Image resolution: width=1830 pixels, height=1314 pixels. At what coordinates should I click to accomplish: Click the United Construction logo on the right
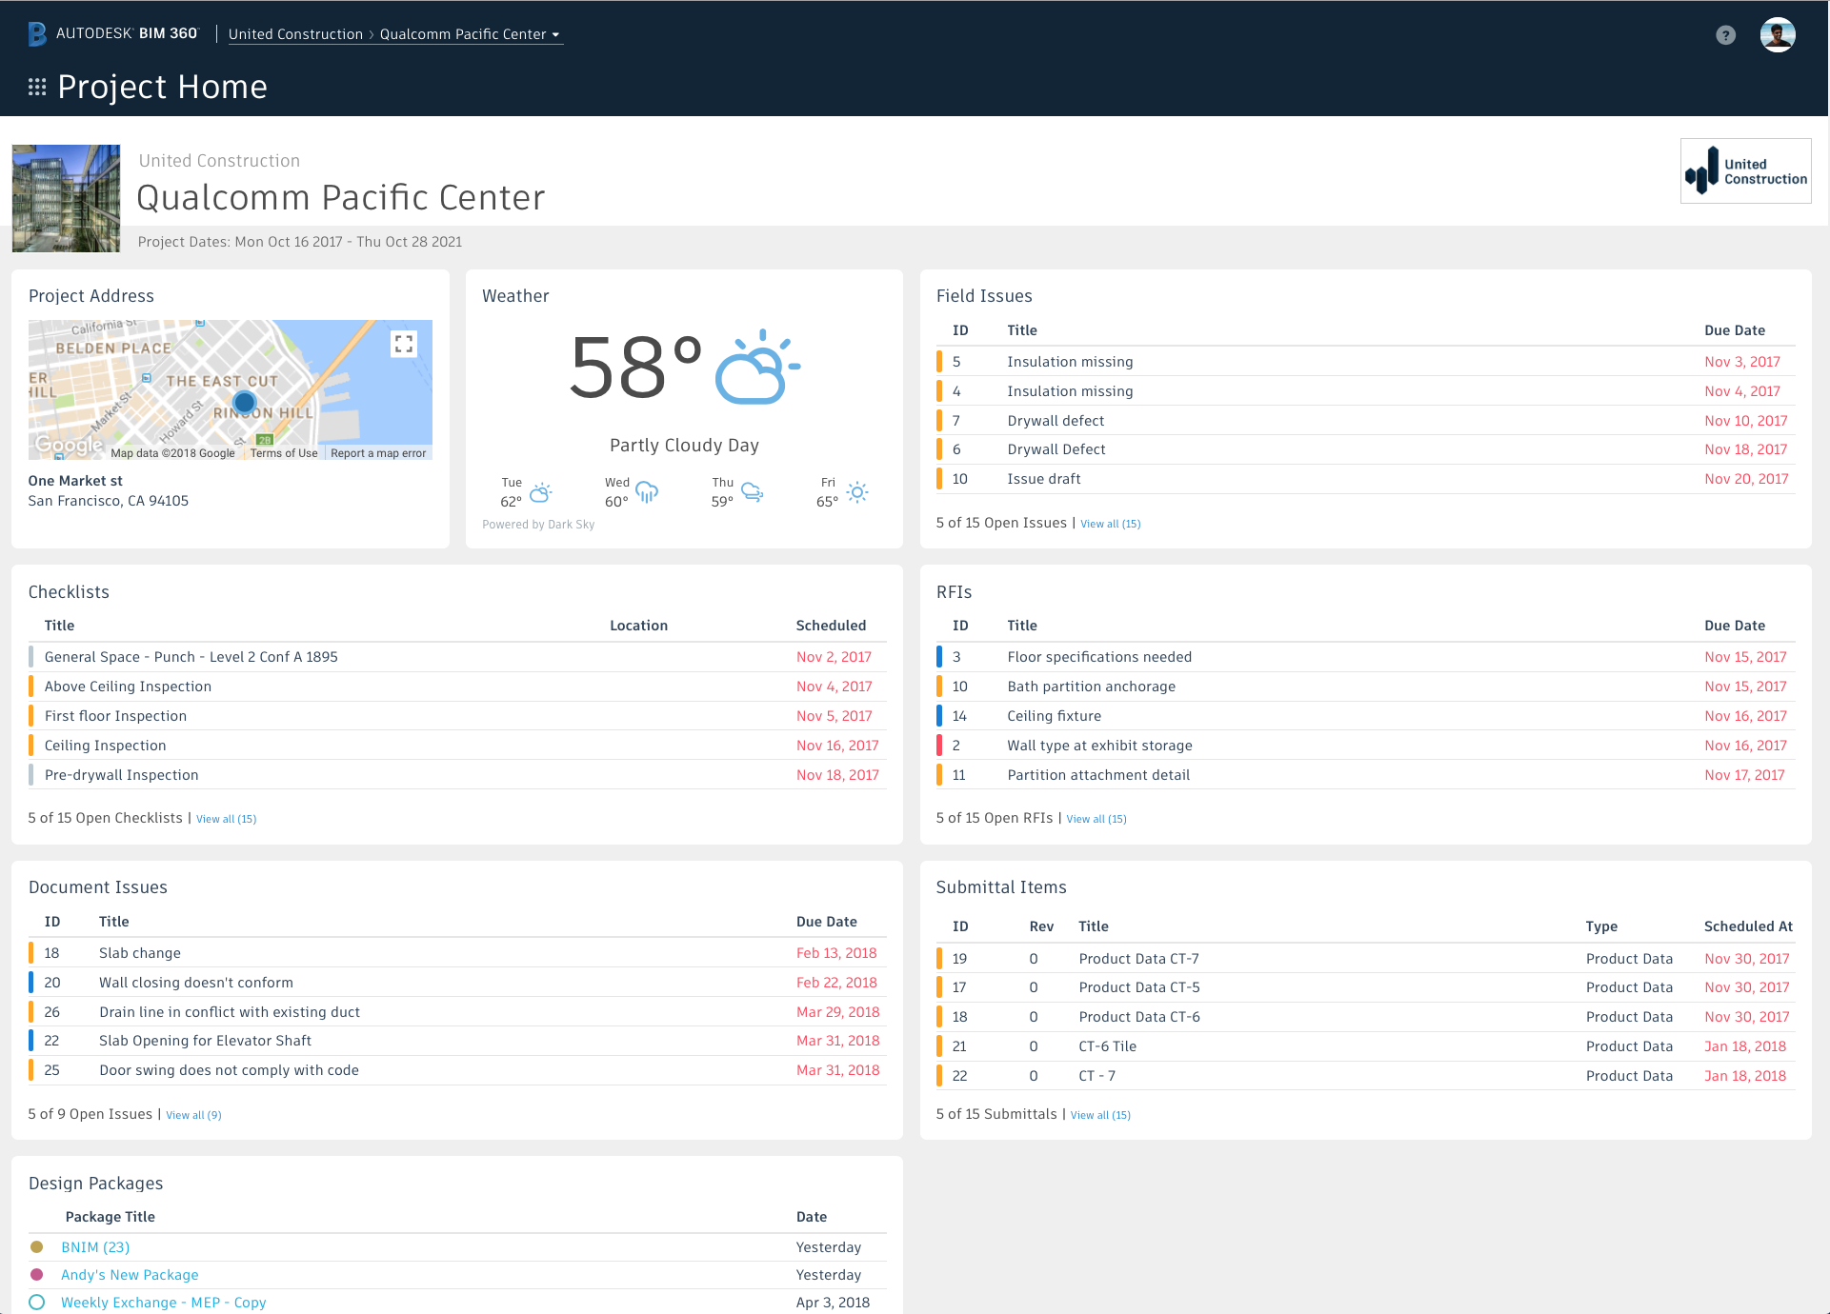(1745, 171)
